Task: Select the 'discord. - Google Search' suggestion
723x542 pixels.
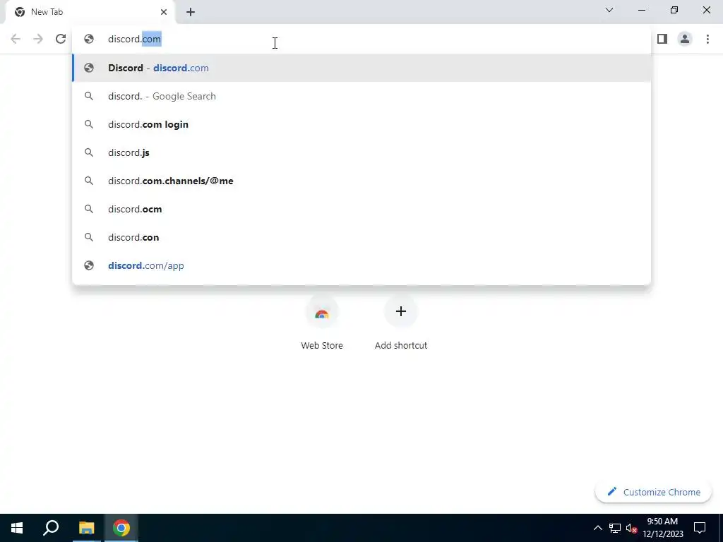Action: [x=361, y=96]
